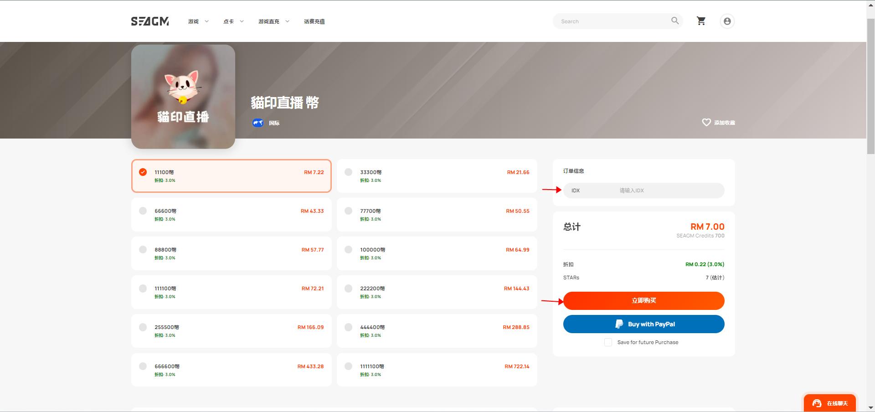The height and width of the screenshot is (412, 875).
Task: Click the product thumbnail image
Action: point(183,97)
